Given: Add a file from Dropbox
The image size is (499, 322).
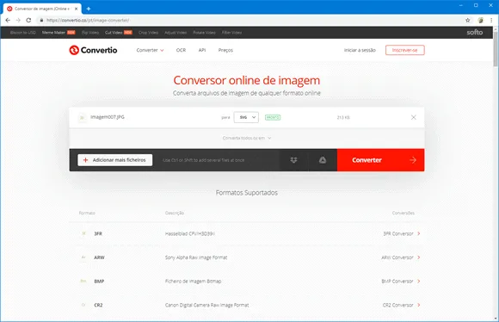Looking at the screenshot, I should click(x=293, y=160).
